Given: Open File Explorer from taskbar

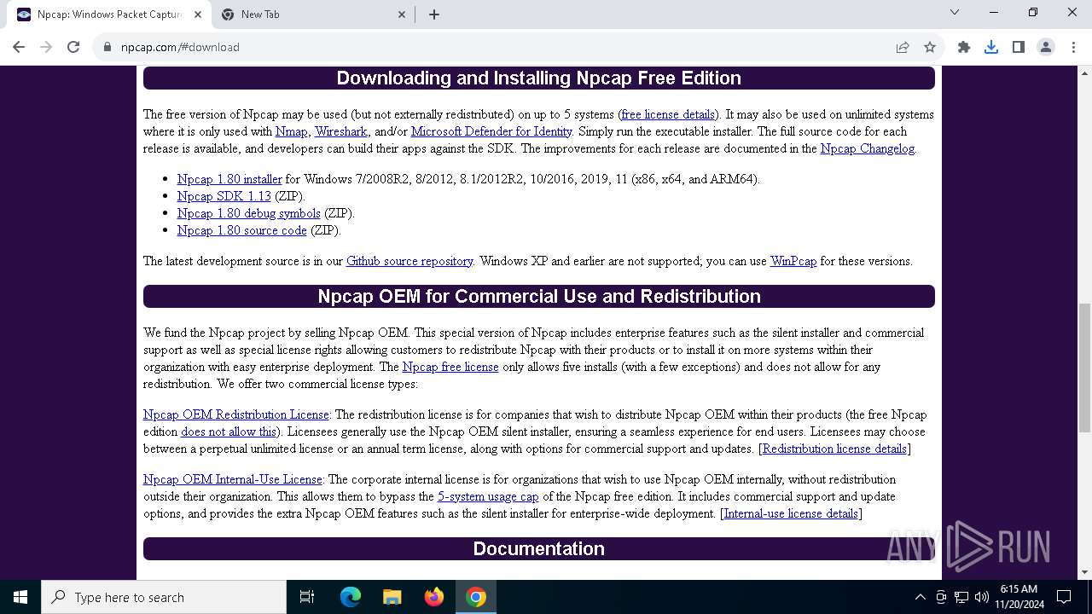Looking at the screenshot, I should (392, 597).
